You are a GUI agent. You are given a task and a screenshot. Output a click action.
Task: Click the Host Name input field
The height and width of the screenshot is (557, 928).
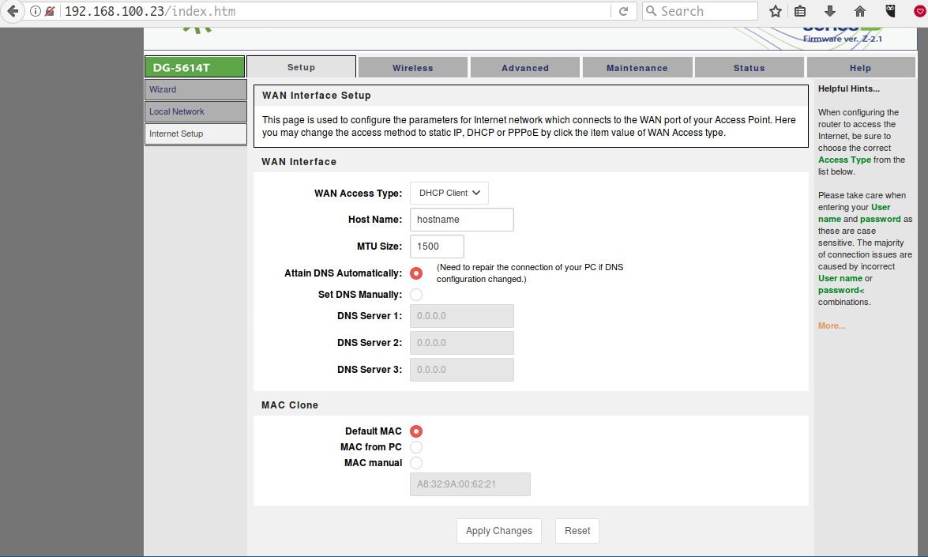tap(461, 220)
